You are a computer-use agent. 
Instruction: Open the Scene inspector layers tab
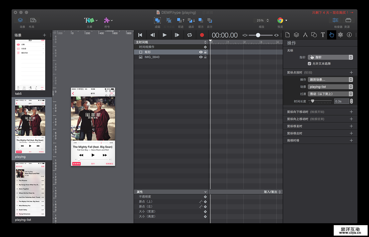(296, 35)
